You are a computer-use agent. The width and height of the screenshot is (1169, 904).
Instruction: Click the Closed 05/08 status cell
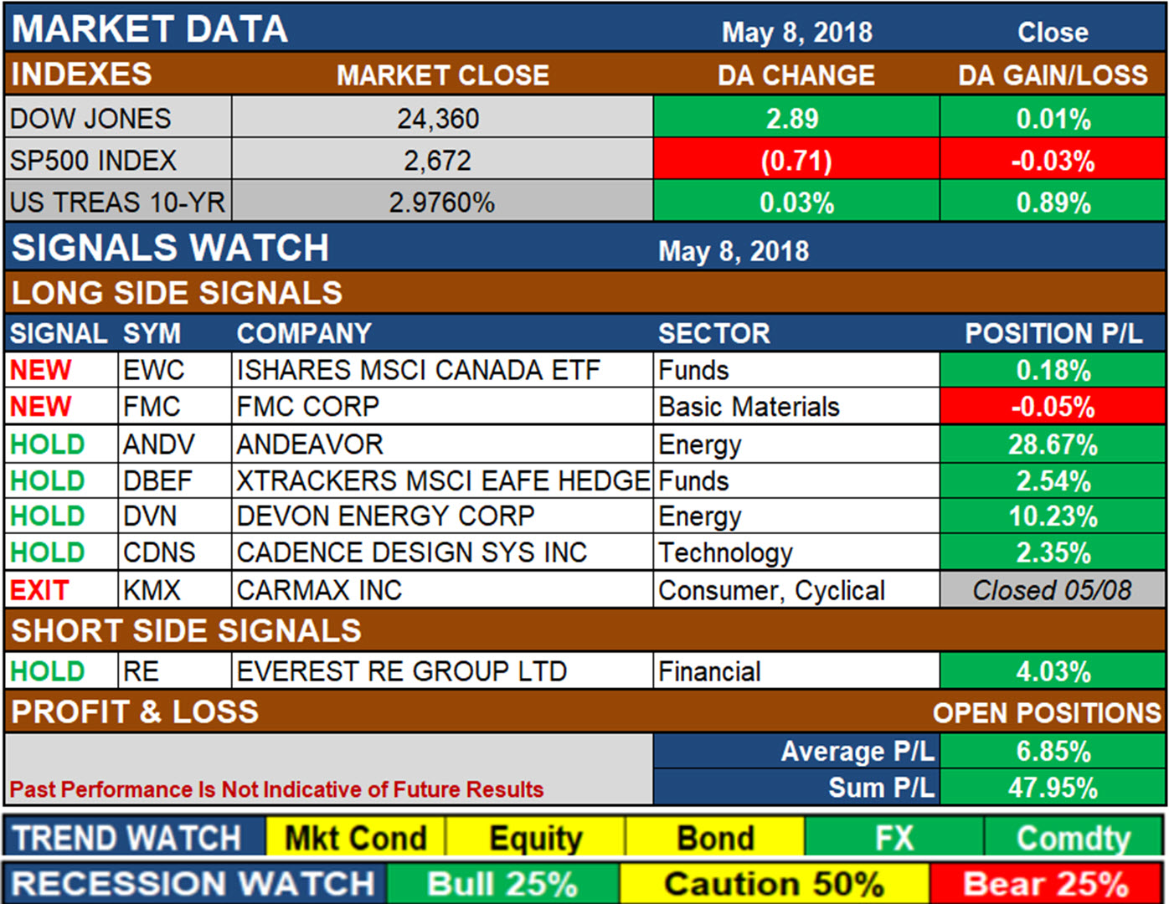click(1053, 590)
